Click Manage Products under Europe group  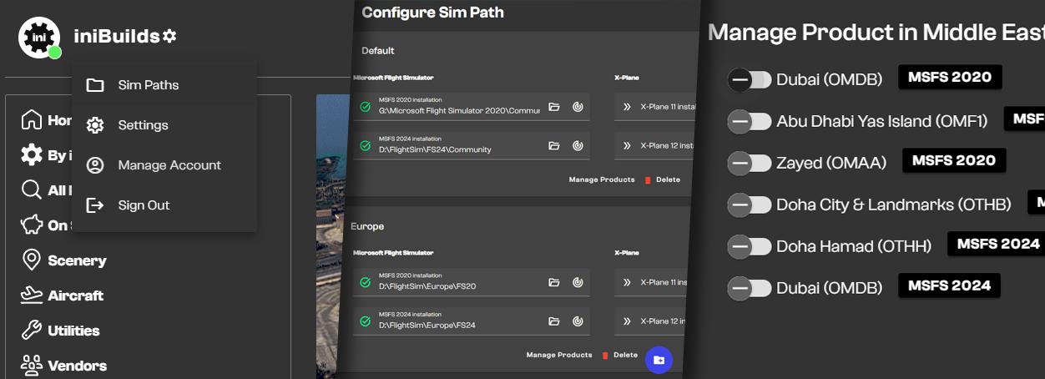click(559, 356)
